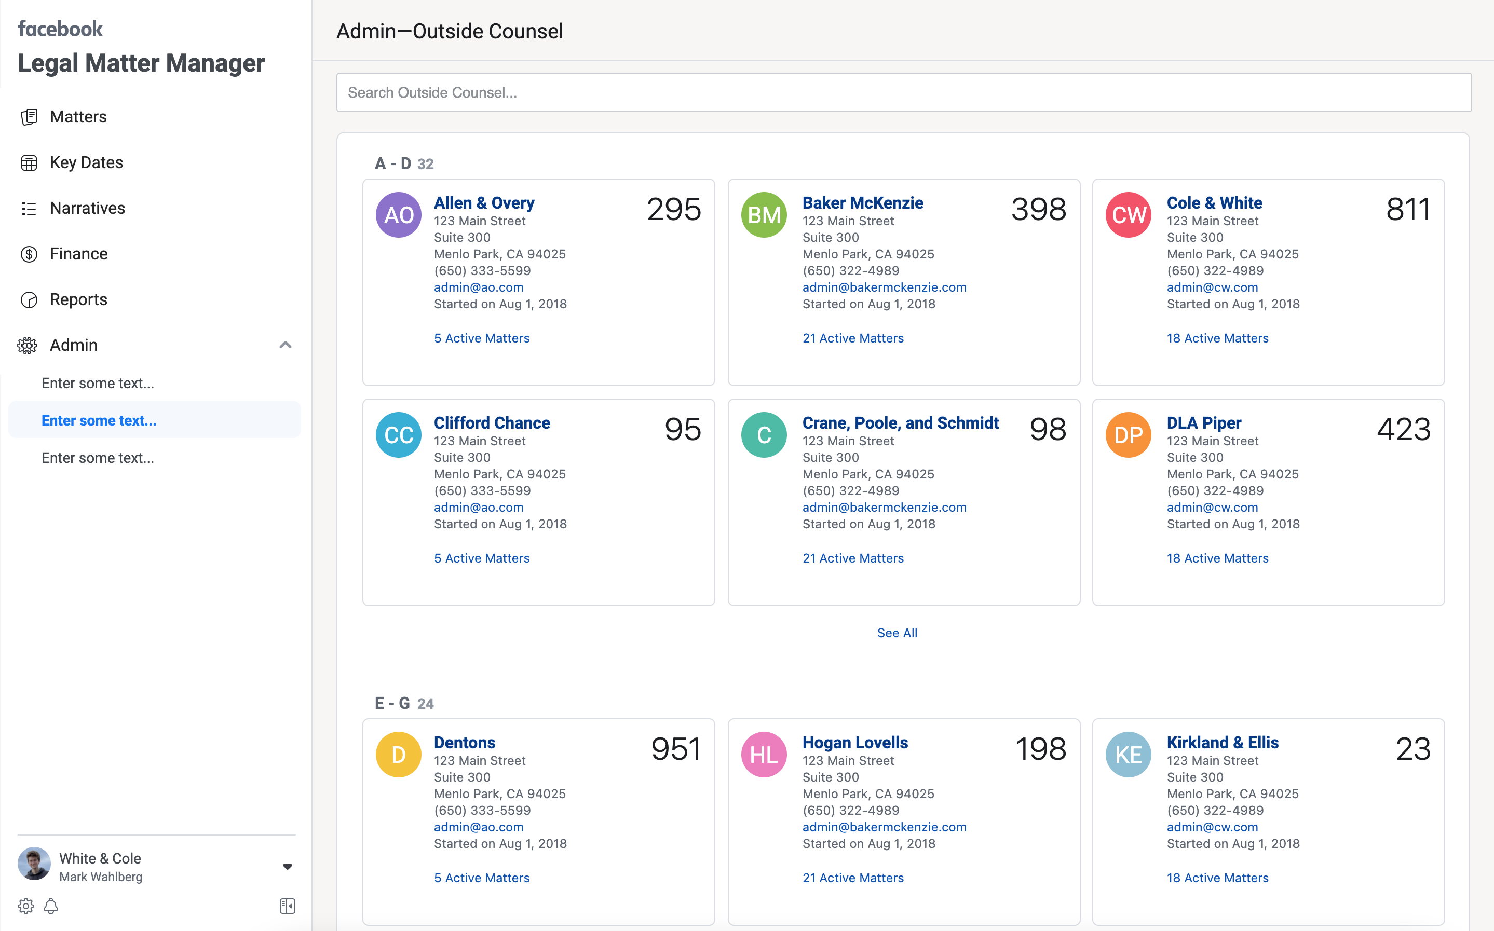Click the Matters icon in sidebar
The width and height of the screenshot is (1494, 931).
coord(29,117)
